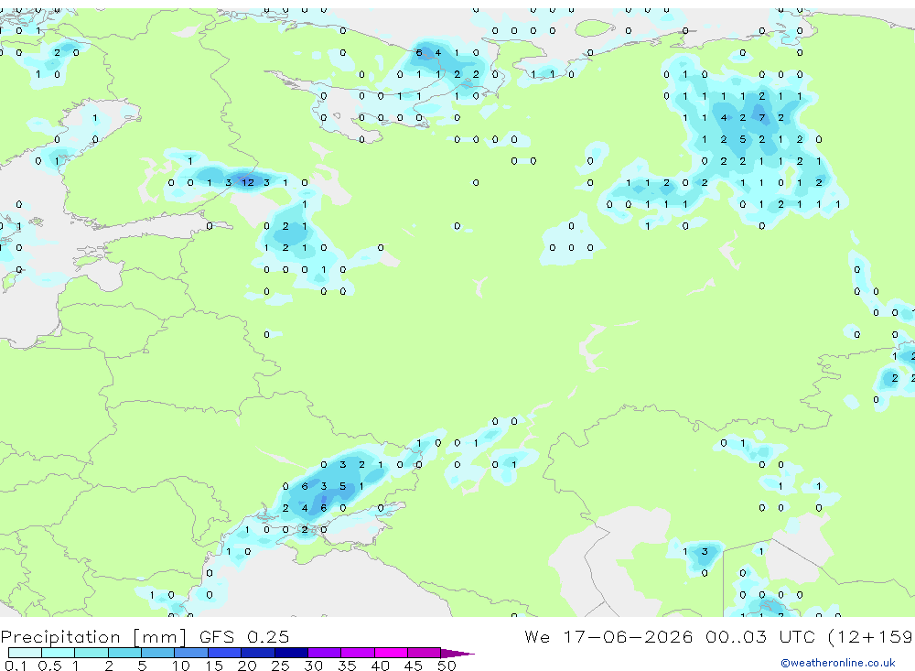The height and width of the screenshot is (671, 915).
Task: Click the 0.5–1 mm legend color swatch
Action: point(59,653)
